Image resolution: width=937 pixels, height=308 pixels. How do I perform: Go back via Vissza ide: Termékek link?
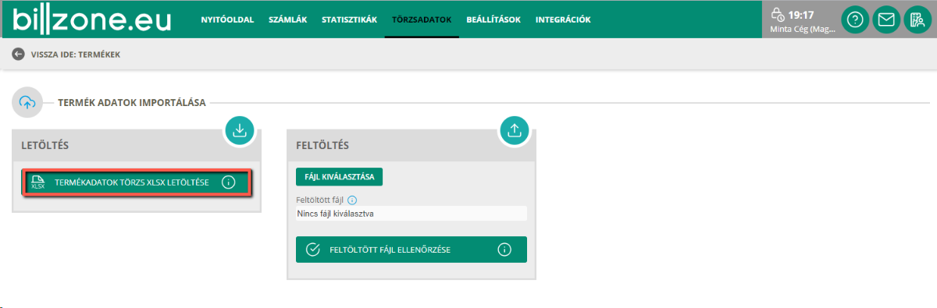pyautogui.click(x=75, y=55)
